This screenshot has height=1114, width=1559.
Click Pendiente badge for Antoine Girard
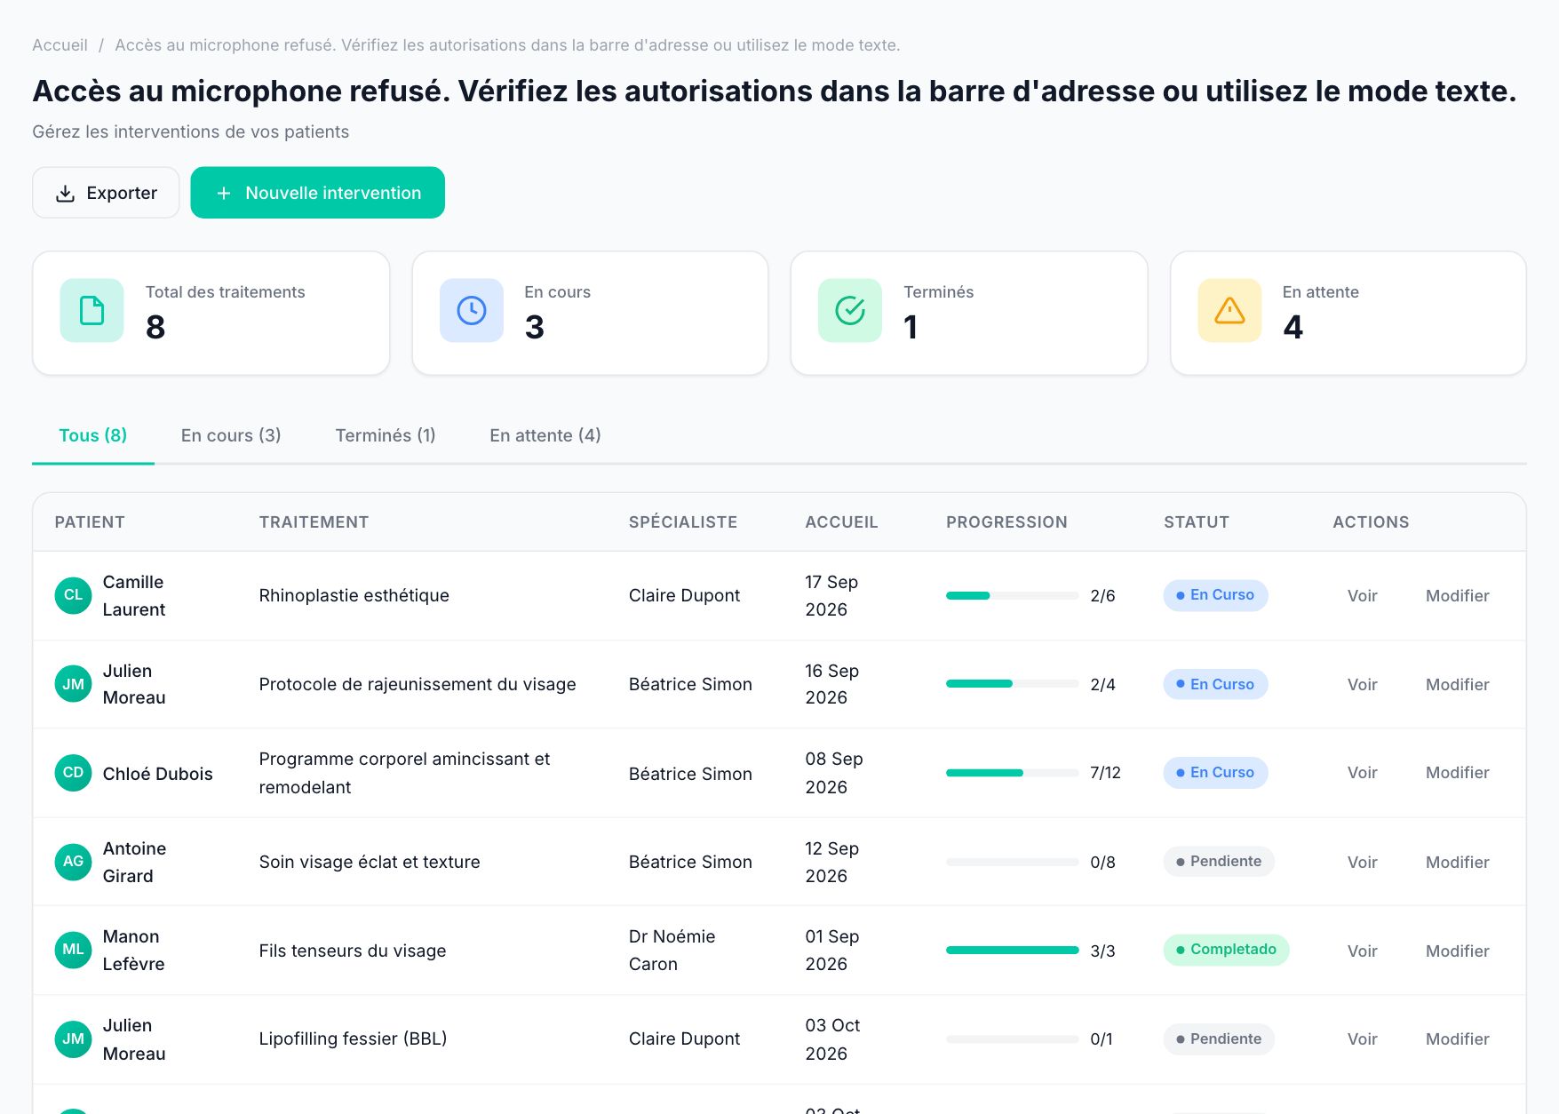pos(1219,862)
